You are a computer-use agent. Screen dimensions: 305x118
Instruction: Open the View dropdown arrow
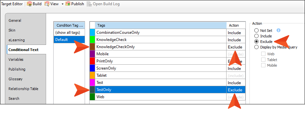pos(62,4)
